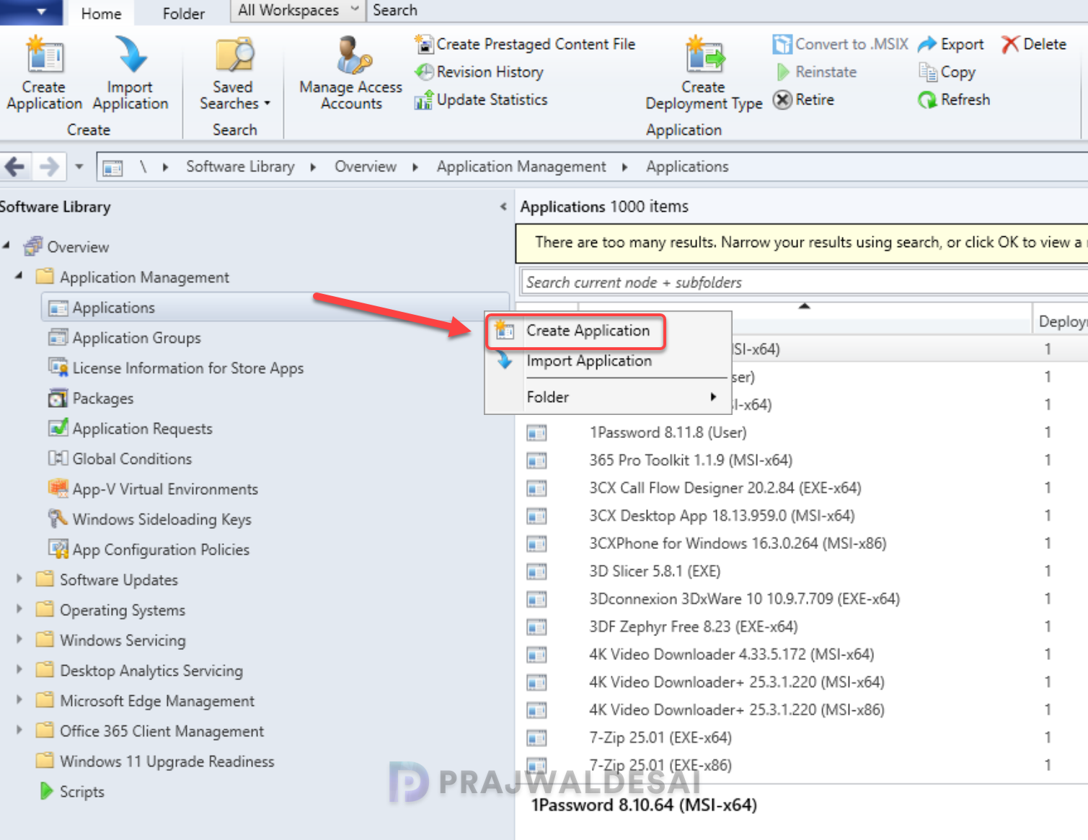This screenshot has height=840, width=1088.
Task: Collapse the Overview tree node
Action: [6, 246]
